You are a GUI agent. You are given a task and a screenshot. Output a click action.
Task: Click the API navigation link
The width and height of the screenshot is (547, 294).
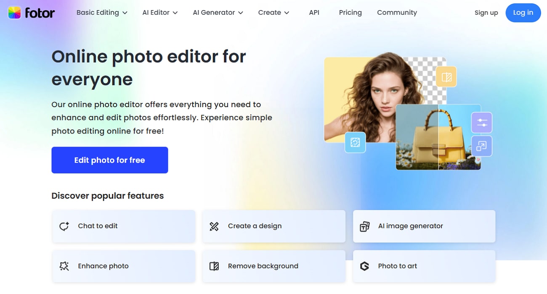(x=314, y=13)
